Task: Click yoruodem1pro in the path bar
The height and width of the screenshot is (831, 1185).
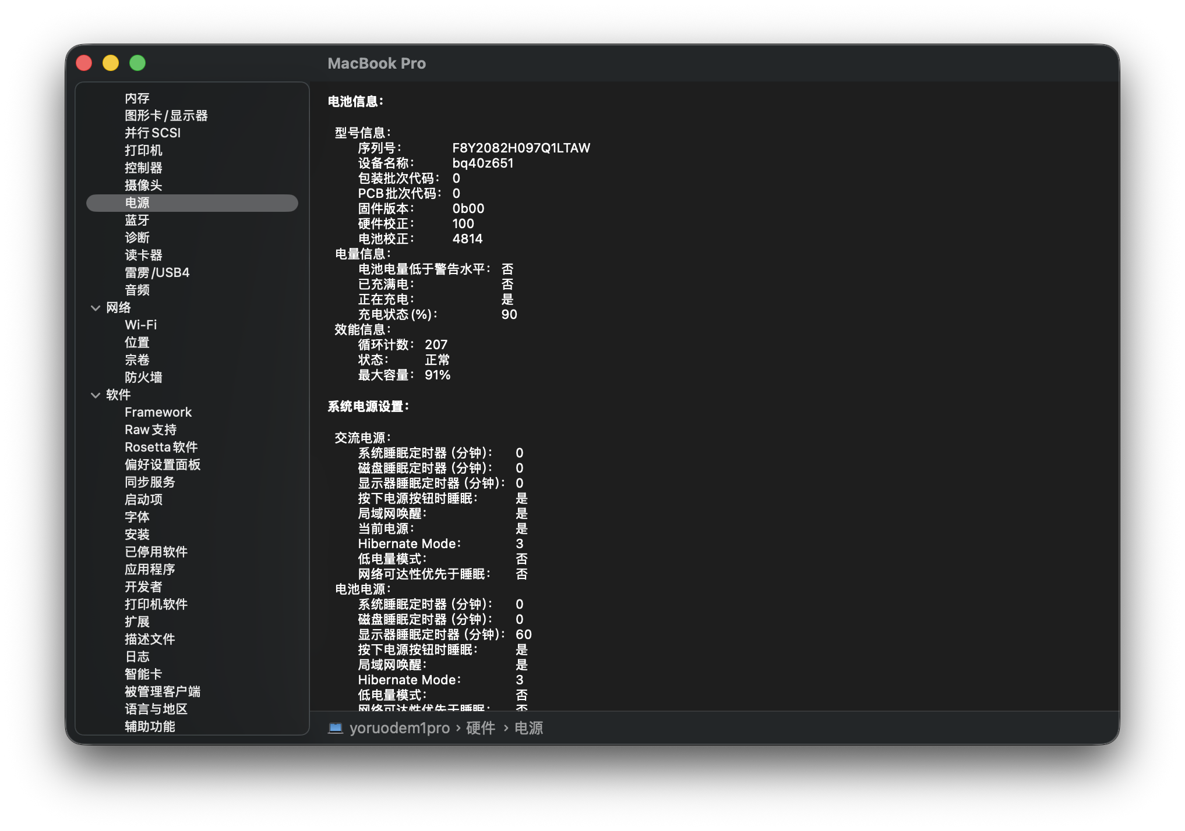Action: (400, 728)
